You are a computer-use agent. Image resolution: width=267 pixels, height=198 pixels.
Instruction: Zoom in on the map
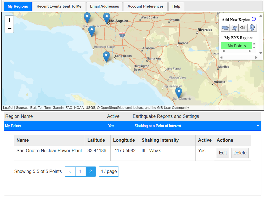(9, 20)
